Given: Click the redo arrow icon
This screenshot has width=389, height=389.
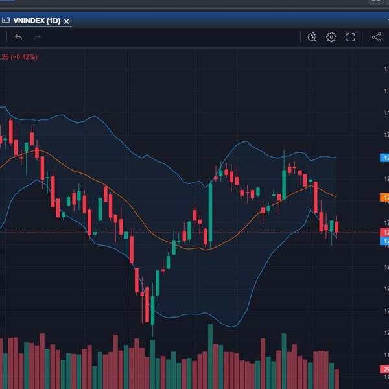Looking at the screenshot, I should 37,38.
